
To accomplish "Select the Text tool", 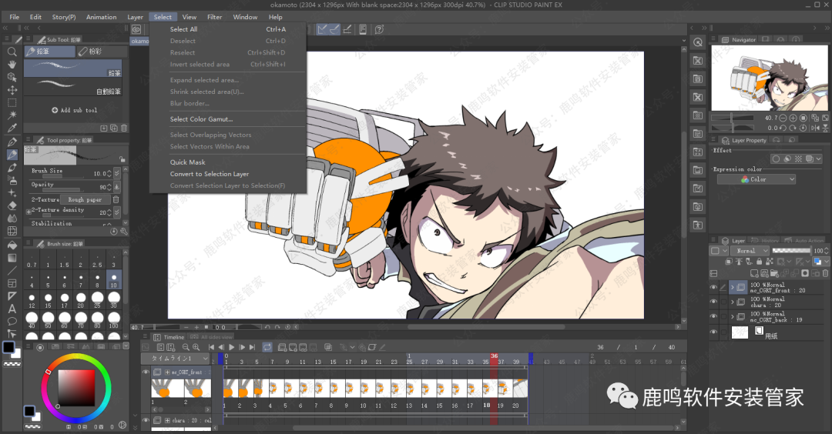I will coord(12,309).
